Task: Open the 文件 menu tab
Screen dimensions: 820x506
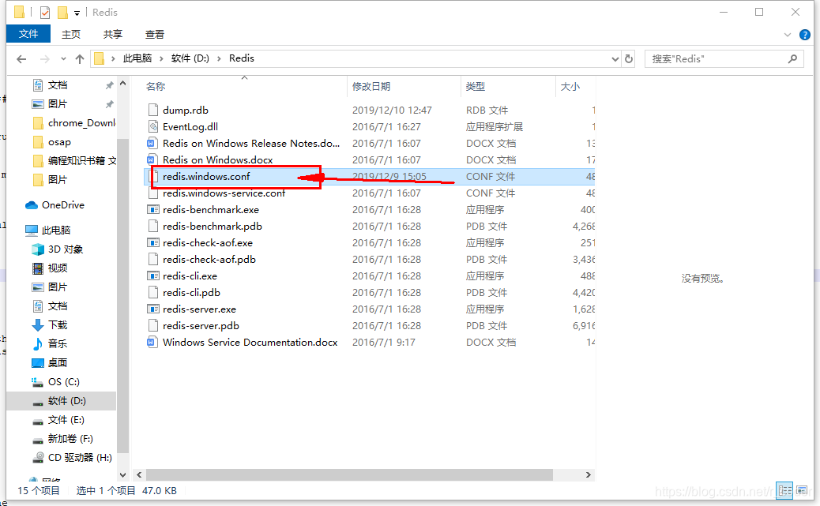Action: 28,34
